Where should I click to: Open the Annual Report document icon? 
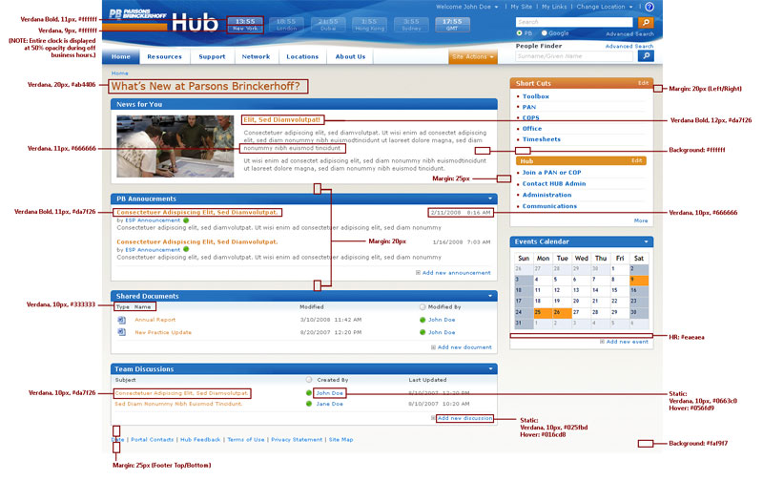pos(121,320)
